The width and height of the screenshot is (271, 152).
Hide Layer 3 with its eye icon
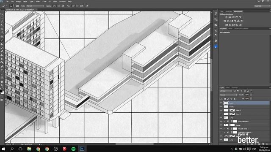tap(221, 107)
